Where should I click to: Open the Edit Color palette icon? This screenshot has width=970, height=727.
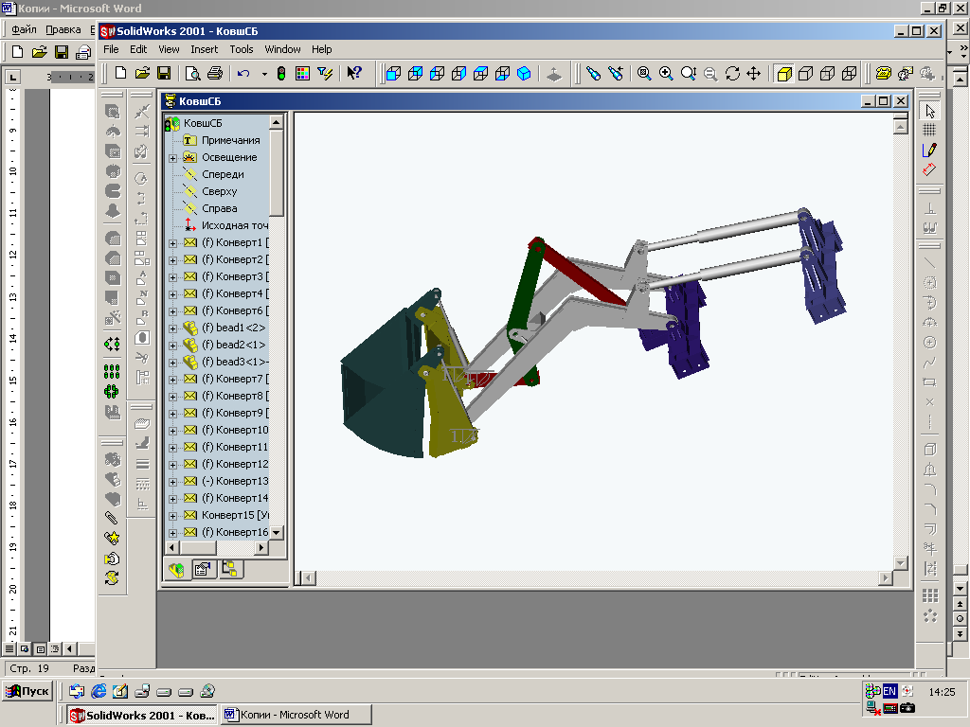click(303, 73)
